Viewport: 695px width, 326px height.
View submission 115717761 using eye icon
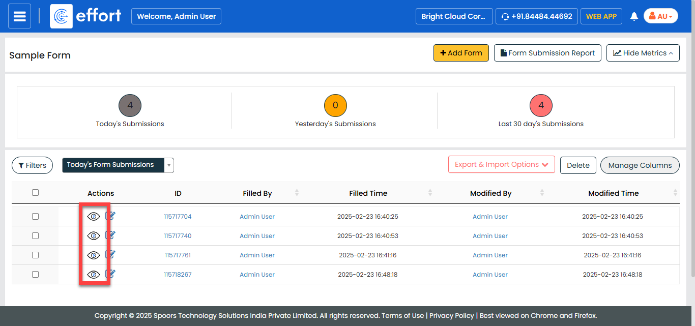[x=93, y=255]
